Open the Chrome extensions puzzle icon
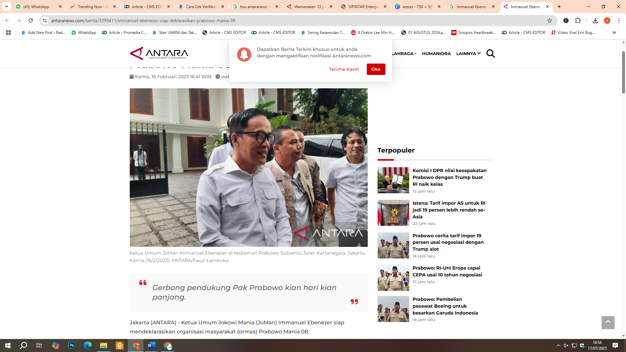The height and width of the screenshot is (352, 626). [x=578, y=21]
